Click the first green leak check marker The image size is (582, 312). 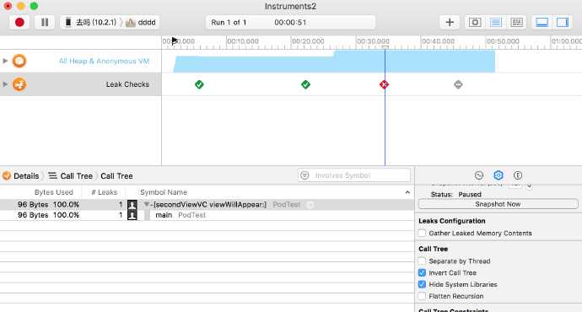pyautogui.click(x=199, y=84)
